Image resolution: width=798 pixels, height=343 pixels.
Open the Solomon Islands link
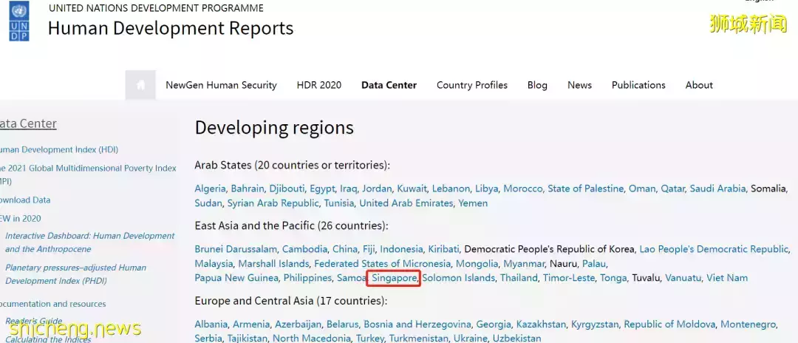click(458, 278)
